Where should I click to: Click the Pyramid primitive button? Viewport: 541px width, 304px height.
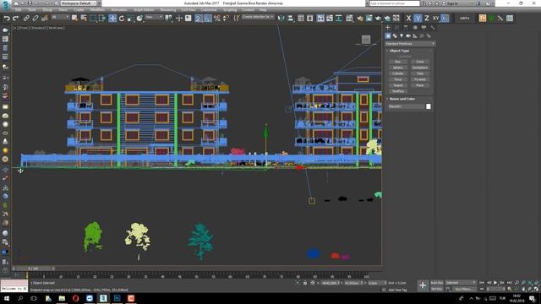pyautogui.click(x=420, y=79)
